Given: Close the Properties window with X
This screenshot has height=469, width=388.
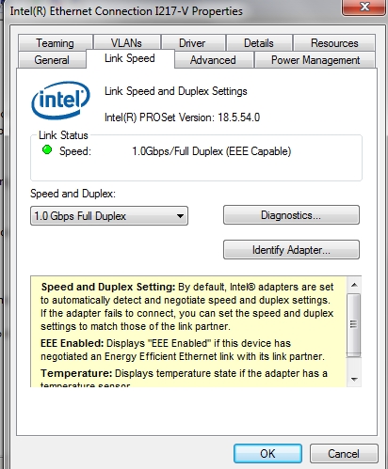Looking at the screenshot, I should click(364, 7).
